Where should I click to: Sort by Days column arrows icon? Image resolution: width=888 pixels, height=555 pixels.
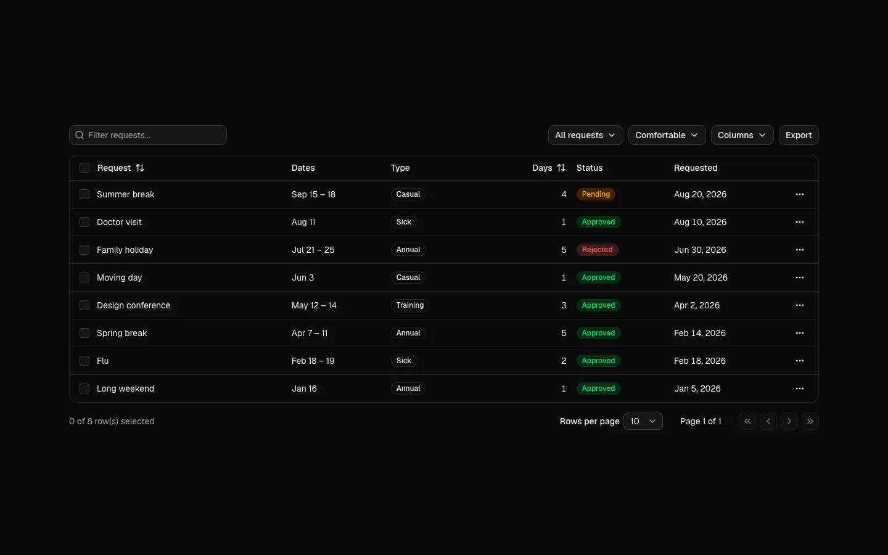click(x=561, y=168)
